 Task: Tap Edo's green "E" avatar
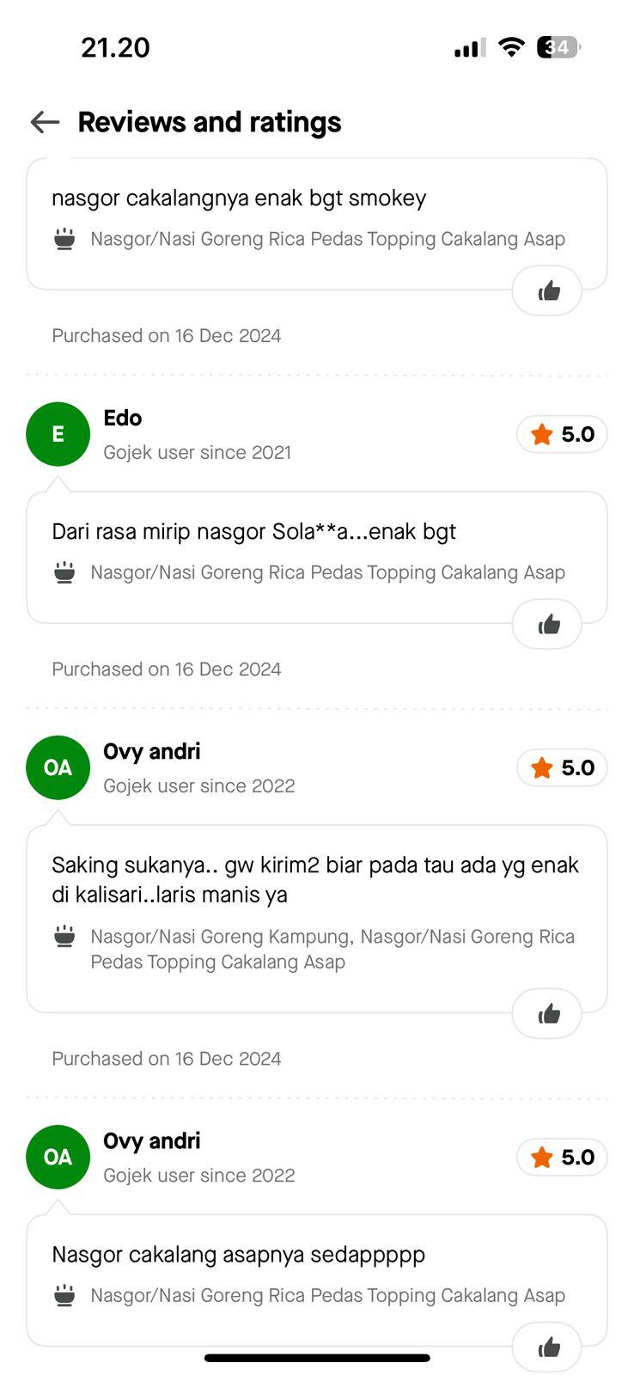tap(58, 434)
